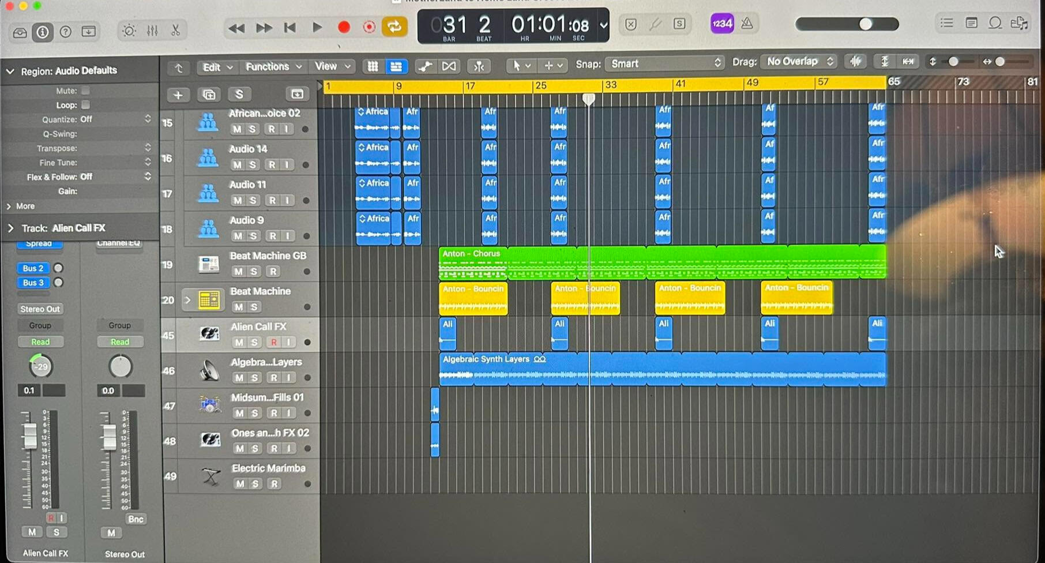Screen dimensions: 1045x563
Task: Click the add track plus button
Action: click(178, 95)
